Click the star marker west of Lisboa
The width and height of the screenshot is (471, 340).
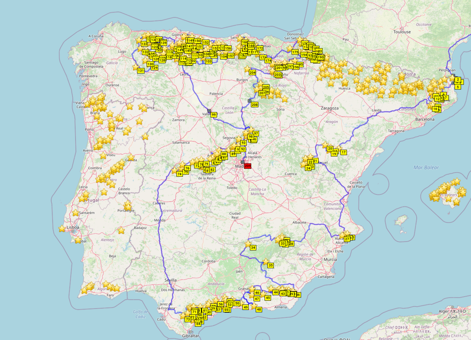pyautogui.click(x=62, y=229)
